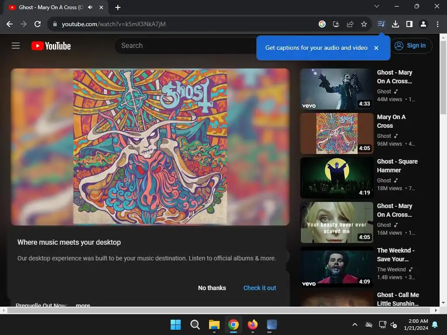Click 'The Weeknd - Save Your...' title

tap(395, 255)
